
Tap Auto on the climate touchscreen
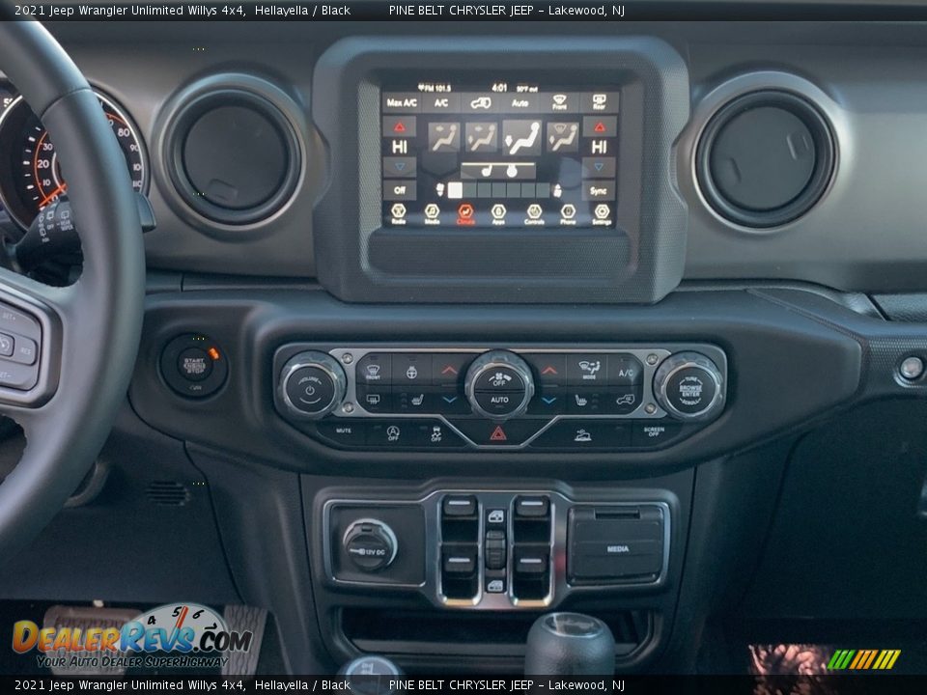[520, 103]
